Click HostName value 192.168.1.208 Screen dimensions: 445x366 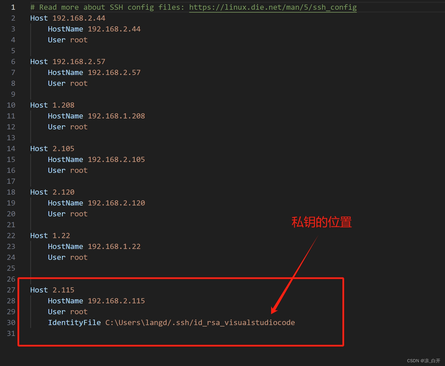[x=116, y=116]
